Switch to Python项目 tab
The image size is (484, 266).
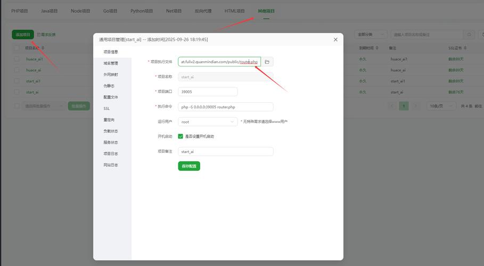click(x=142, y=11)
